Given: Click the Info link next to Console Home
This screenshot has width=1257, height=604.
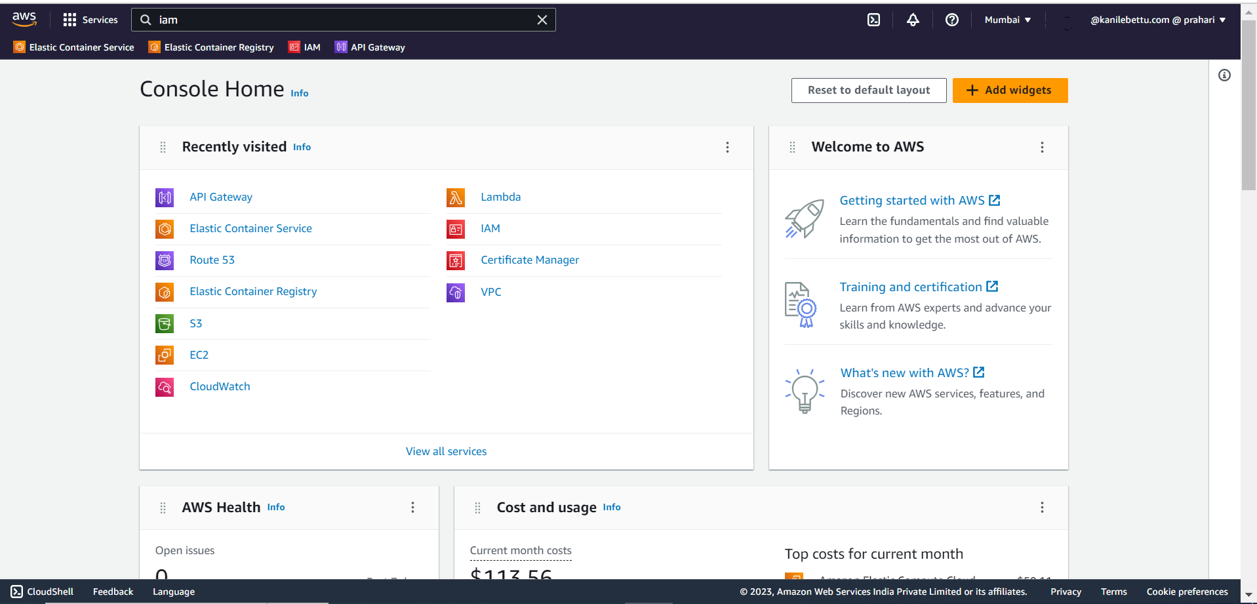Looking at the screenshot, I should click(x=300, y=93).
